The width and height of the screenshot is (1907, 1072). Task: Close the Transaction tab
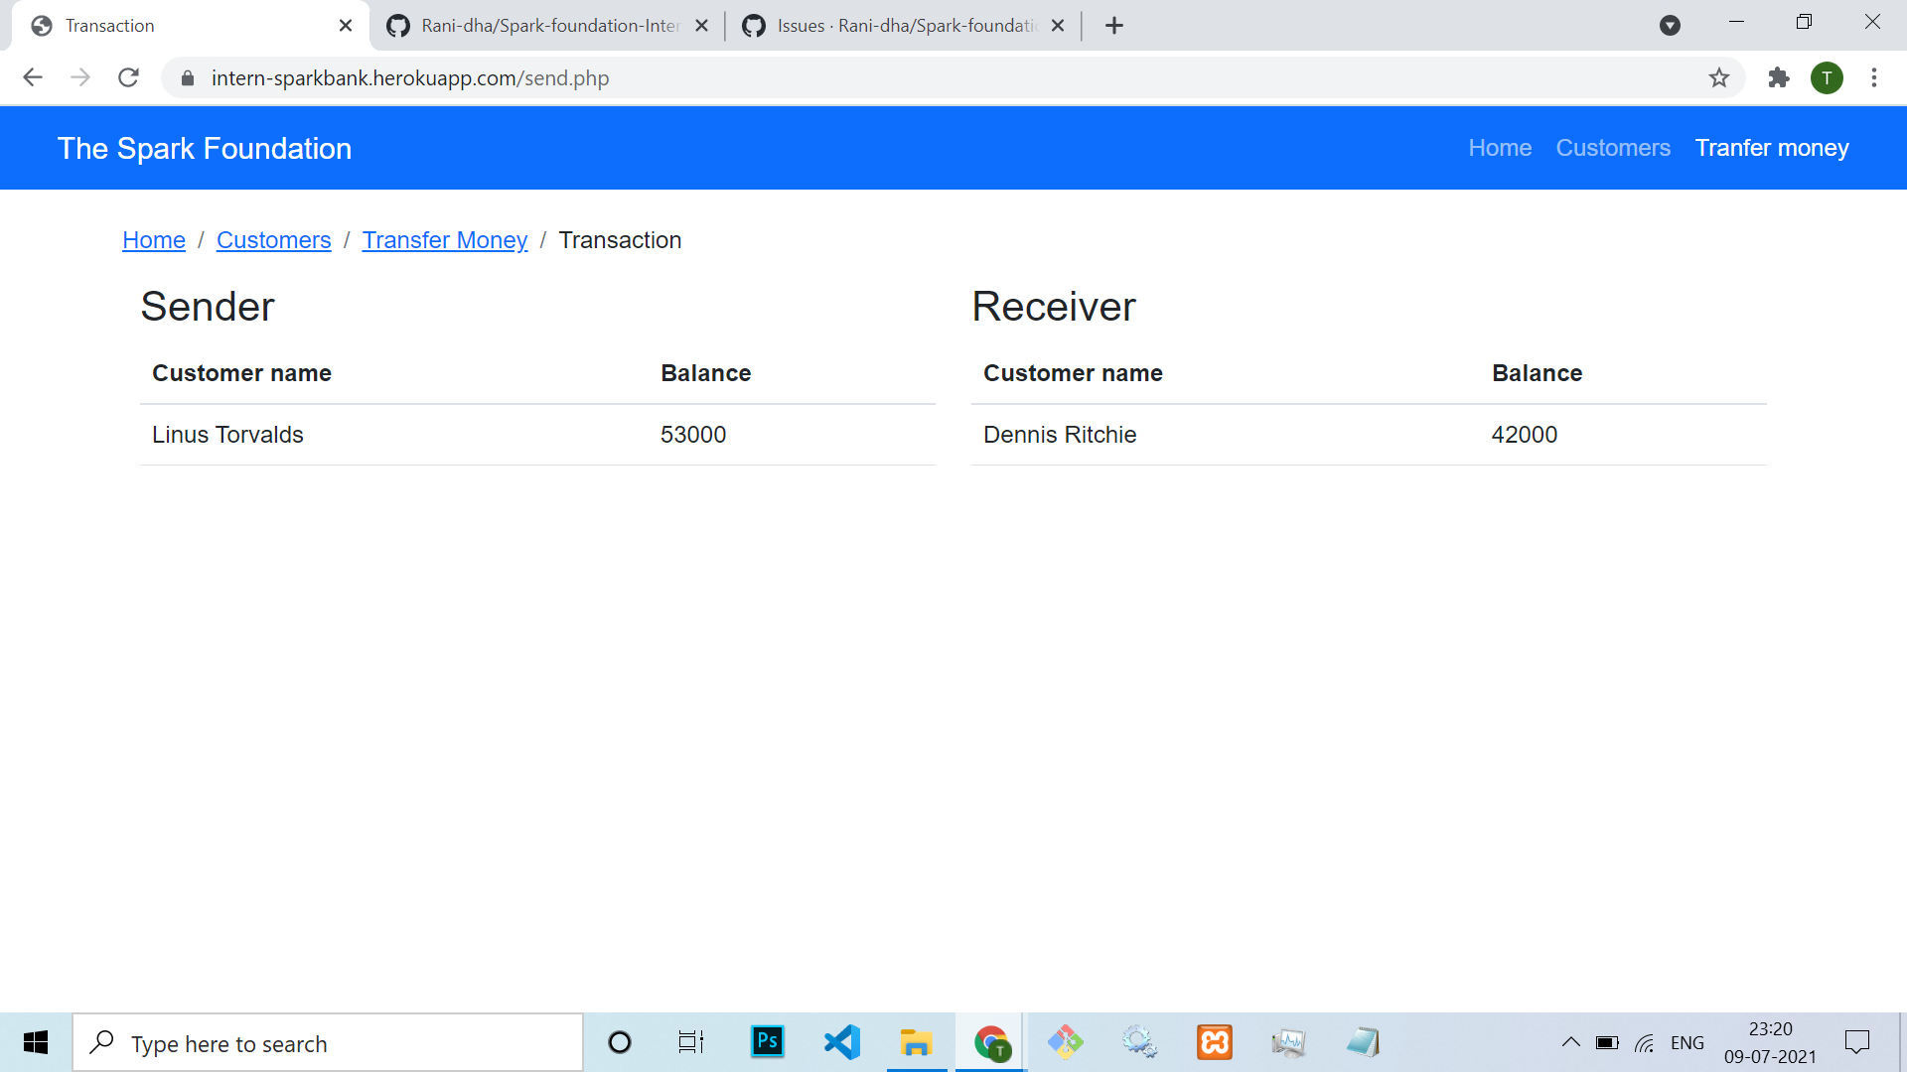pyautogui.click(x=346, y=26)
